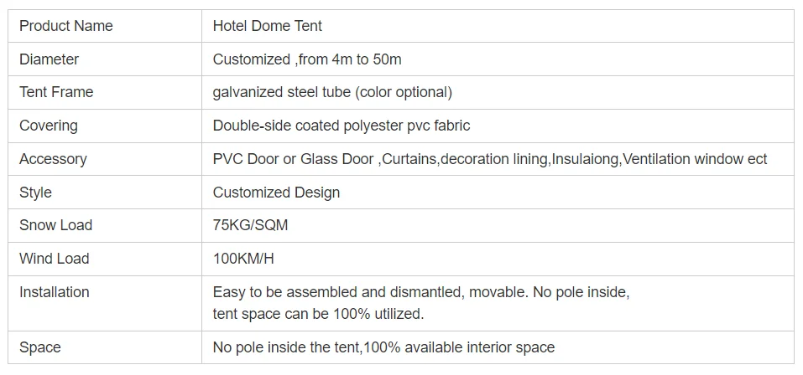Click the Customized Design value
The image size is (803, 375).
(277, 193)
